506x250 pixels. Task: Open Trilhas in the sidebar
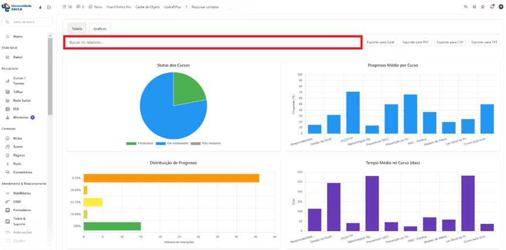pyautogui.click(x=18, y=92)
